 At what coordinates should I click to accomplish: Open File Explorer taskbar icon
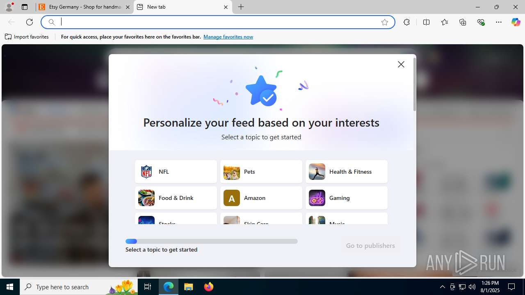tap(189, 287)
